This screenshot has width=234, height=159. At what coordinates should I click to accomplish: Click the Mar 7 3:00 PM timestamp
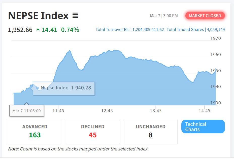pyautogui.click(x=164, y=16)
